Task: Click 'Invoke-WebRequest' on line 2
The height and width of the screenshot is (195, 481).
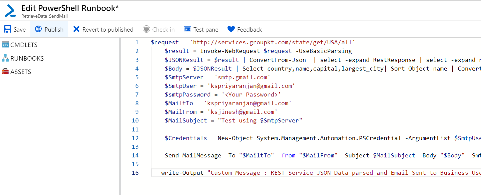Action: click(230, 51)
